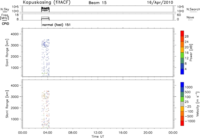Click the gray Velocity colorbar segment between 25 and -25
This screenshot has width=200, height=138.
(x=182, y=104)
